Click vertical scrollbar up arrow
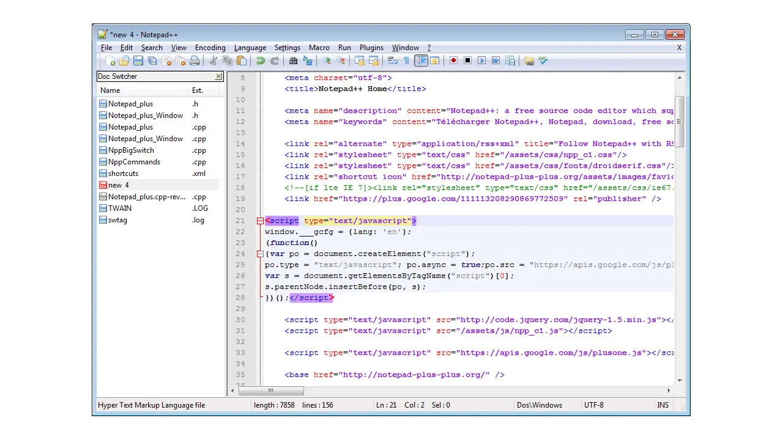 [679, 78]
